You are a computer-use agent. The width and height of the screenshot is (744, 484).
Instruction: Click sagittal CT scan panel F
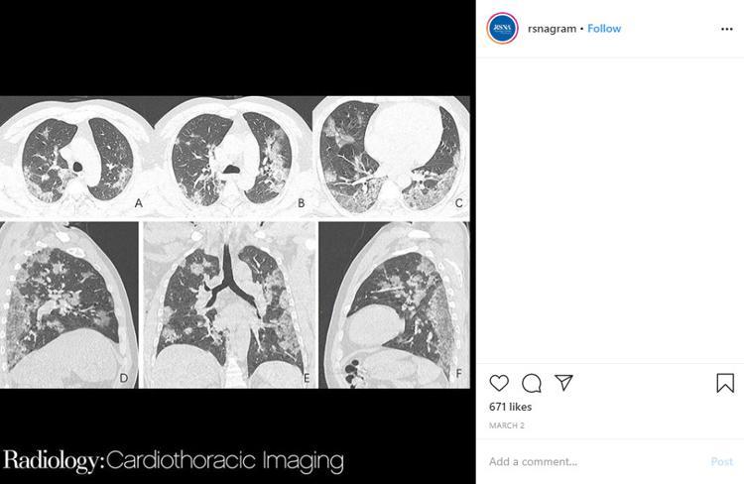pyautogui.click(x=394, y=305)
